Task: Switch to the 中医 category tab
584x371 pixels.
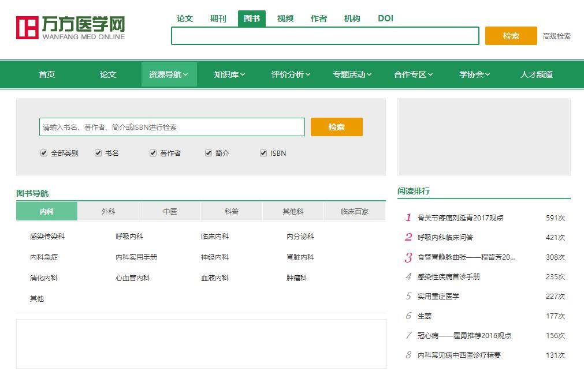Action: coord(169,211)
